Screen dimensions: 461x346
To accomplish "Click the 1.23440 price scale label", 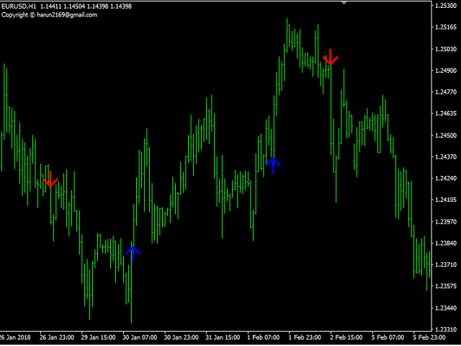I will point(446,308).
